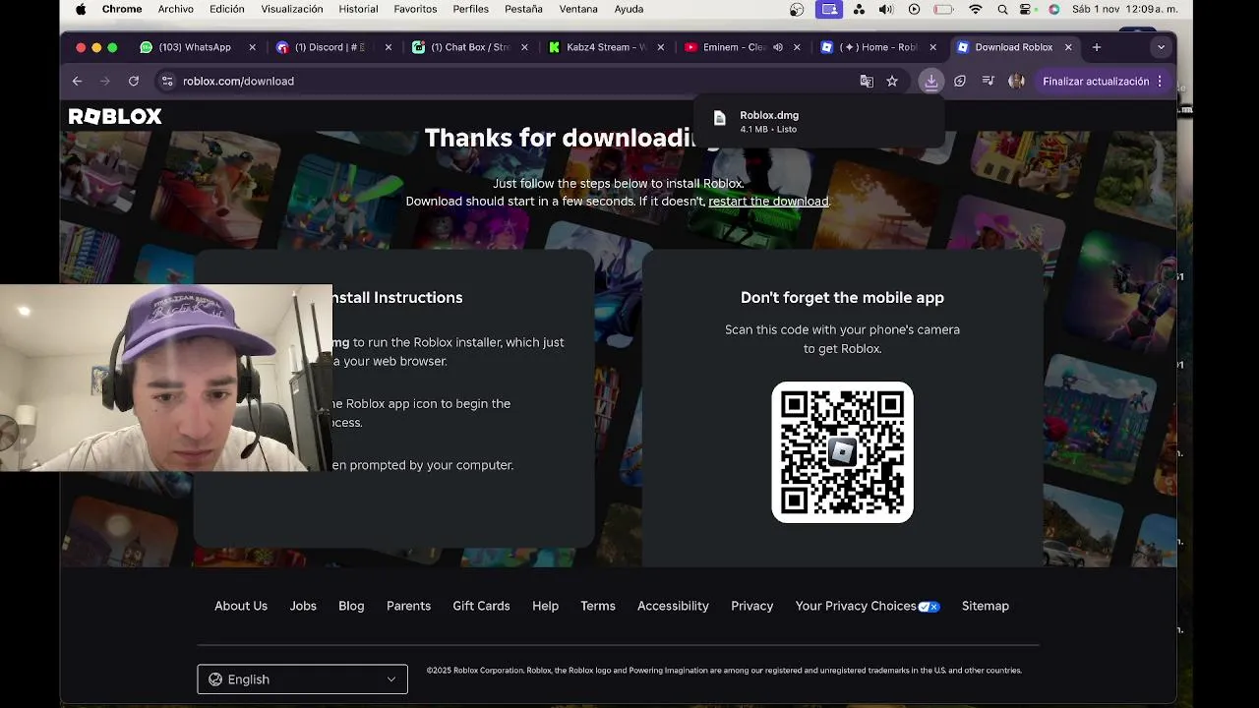Open the Chrome profile avatar
This screenshot has height=708, width=1259.
(1017, 82)
